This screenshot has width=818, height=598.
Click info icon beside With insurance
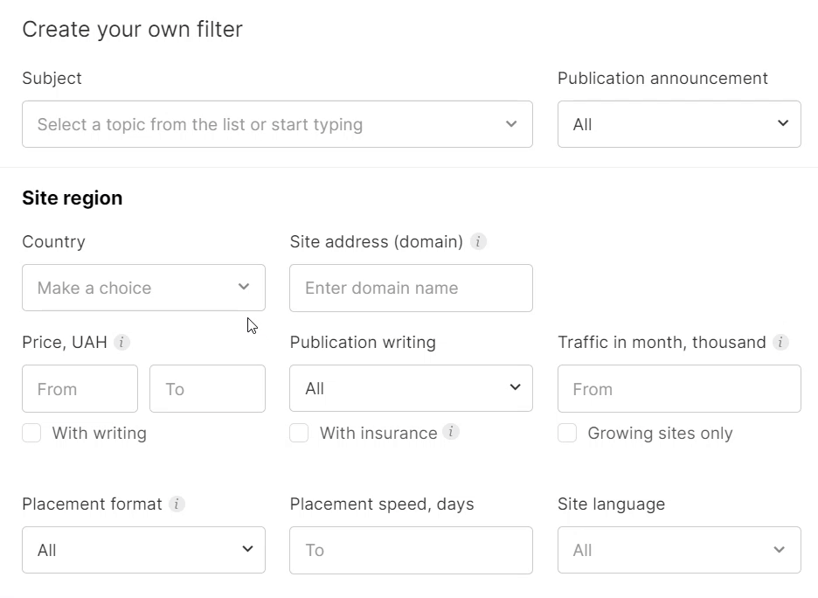pyautogui.click(x=451, y=432)
